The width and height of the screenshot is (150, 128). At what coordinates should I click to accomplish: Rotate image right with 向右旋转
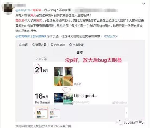click(x=76, y=45)
